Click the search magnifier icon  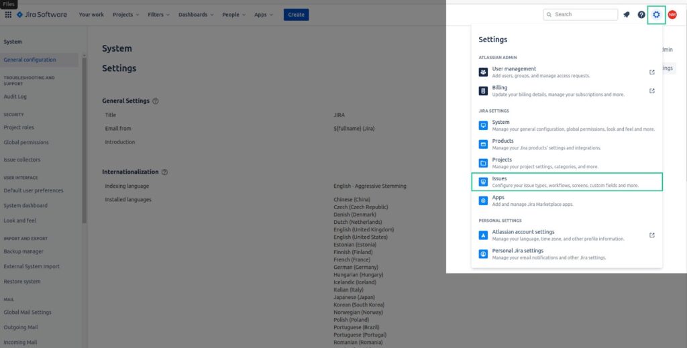(x=549, y=15)
